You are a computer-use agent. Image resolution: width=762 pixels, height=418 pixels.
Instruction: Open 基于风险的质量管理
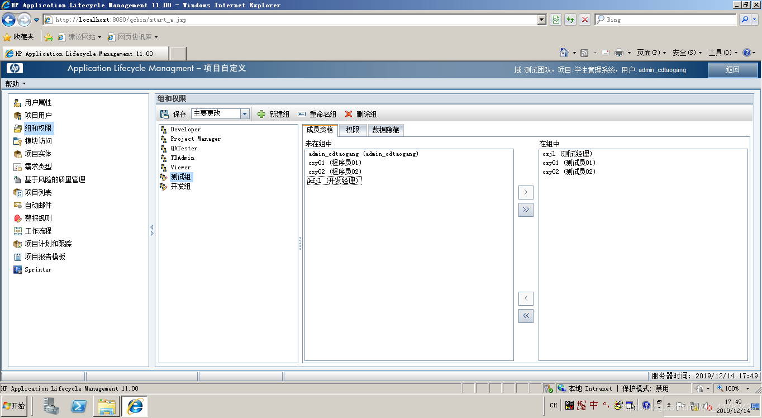(55, 179)
